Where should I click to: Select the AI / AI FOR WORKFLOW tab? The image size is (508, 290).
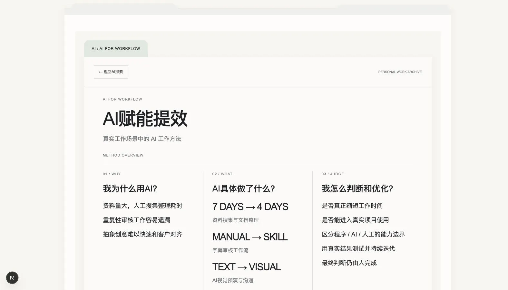[116, 49]
